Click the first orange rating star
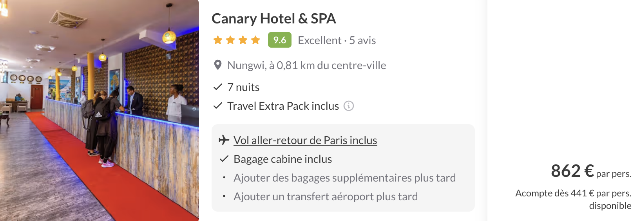The image size is (641, 221). 218,40
